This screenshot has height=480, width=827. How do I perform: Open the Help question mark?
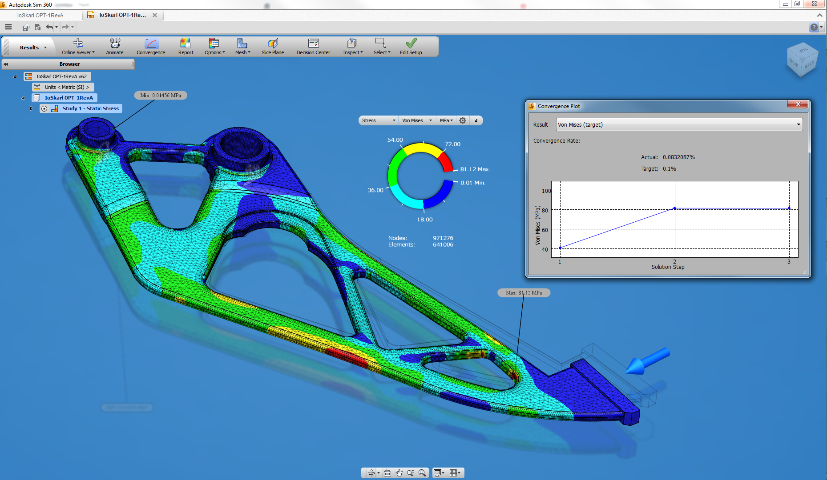click(x=814, y=28)
